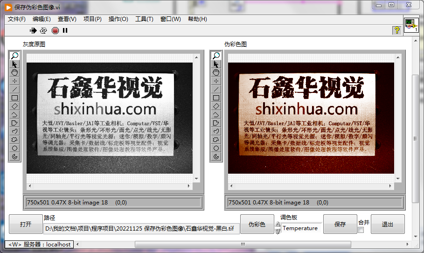
Task: Open the 工具(T) menu
Action: click(144, 19)
